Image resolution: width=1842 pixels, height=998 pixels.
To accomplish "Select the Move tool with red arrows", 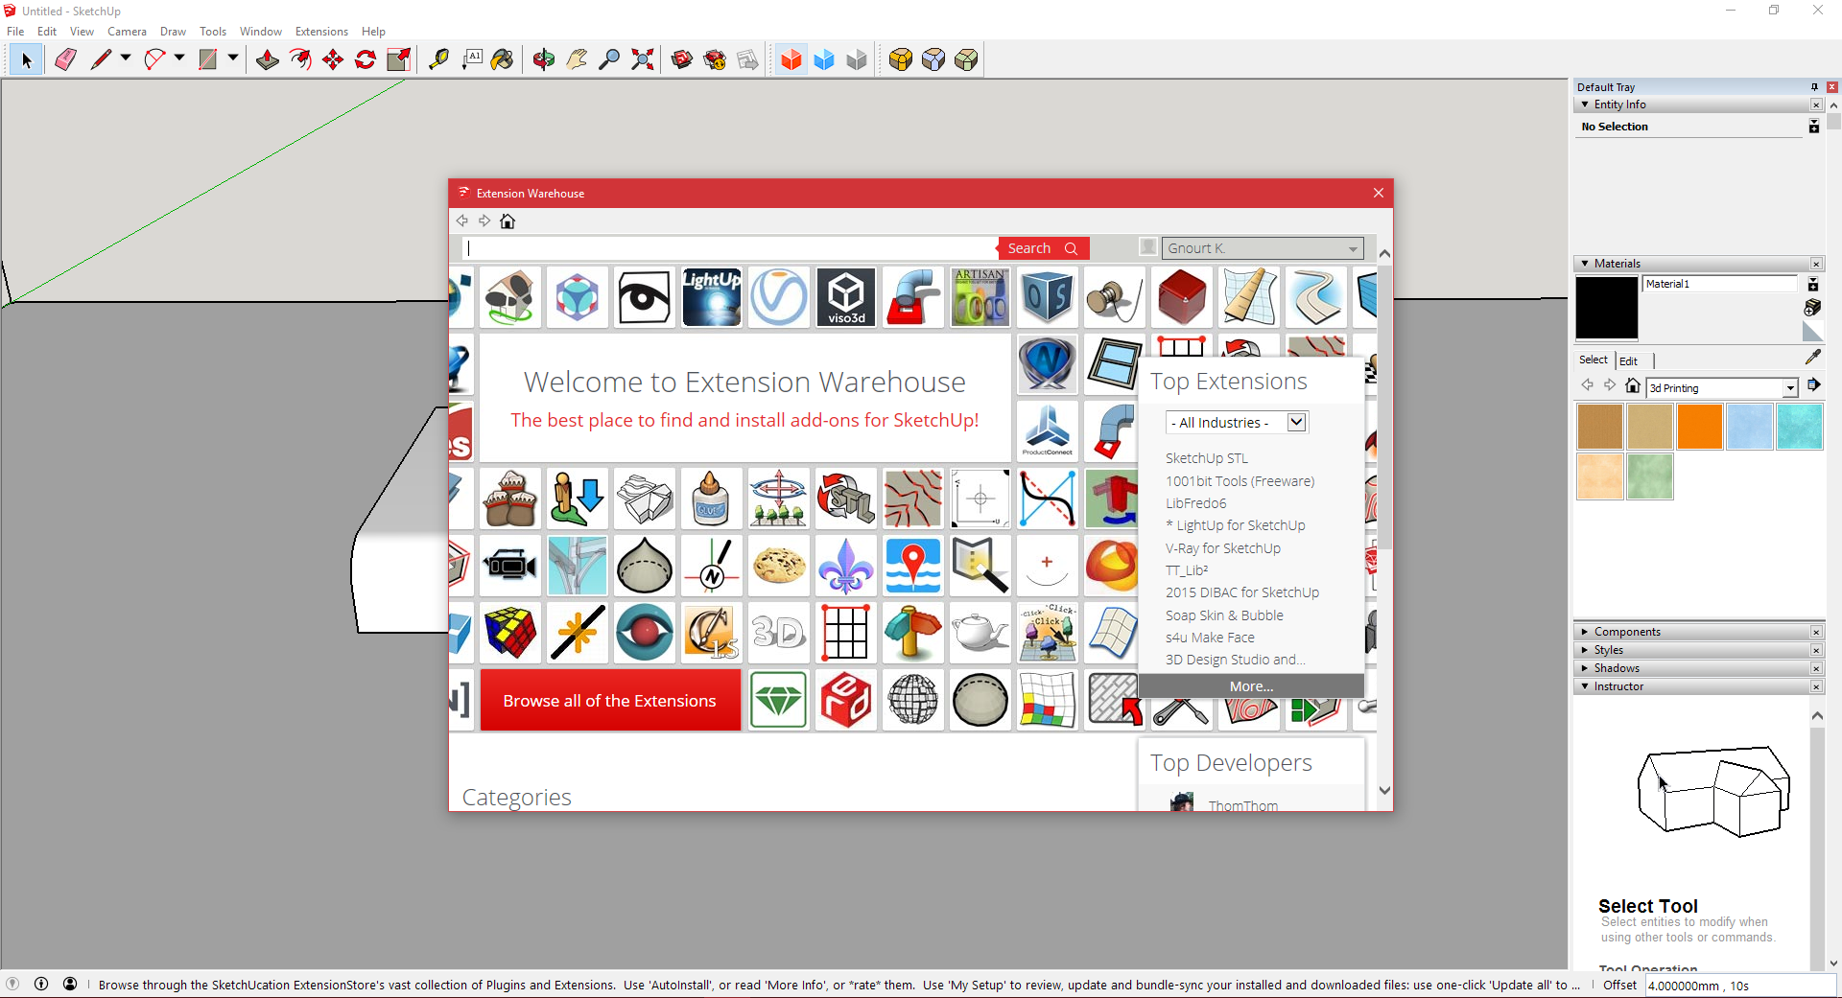I will (x=333, y=60).
